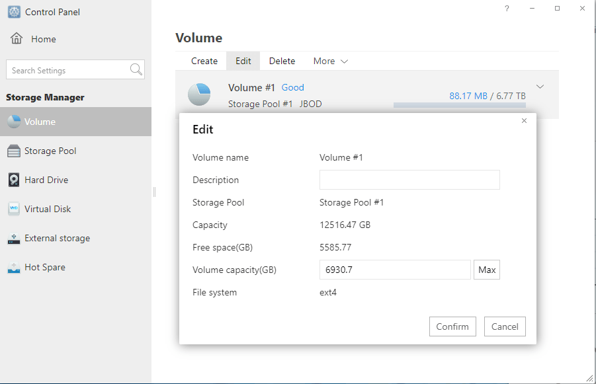Click the Create toolbar option
The image size is (596, 384).
[x=204, y=61]
